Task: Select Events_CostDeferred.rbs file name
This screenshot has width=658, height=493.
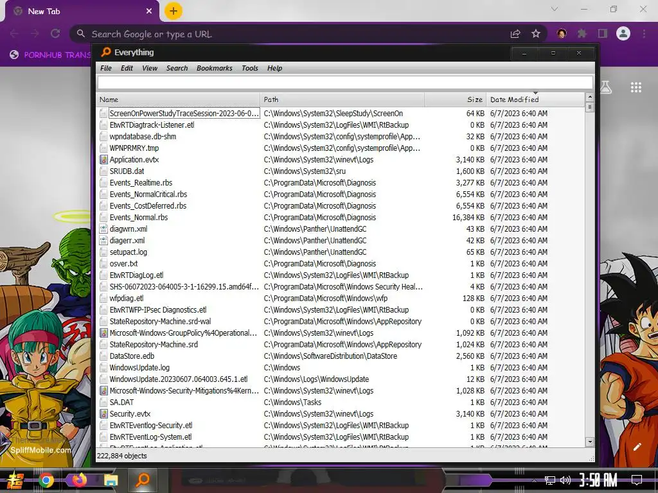Action: point(148,206)
